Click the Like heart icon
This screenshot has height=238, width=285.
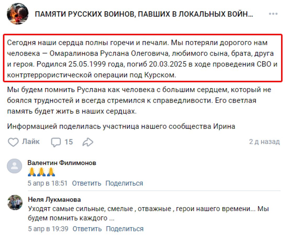click(13, 142)
